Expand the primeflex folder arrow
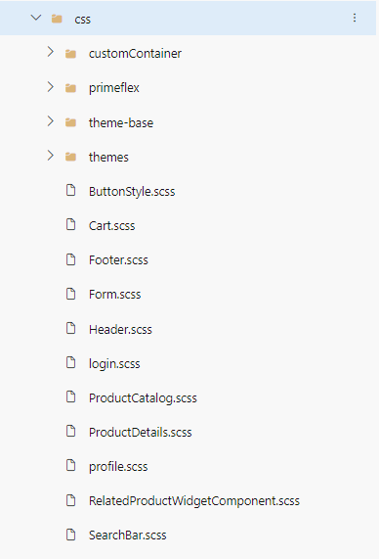 point(51,86)
